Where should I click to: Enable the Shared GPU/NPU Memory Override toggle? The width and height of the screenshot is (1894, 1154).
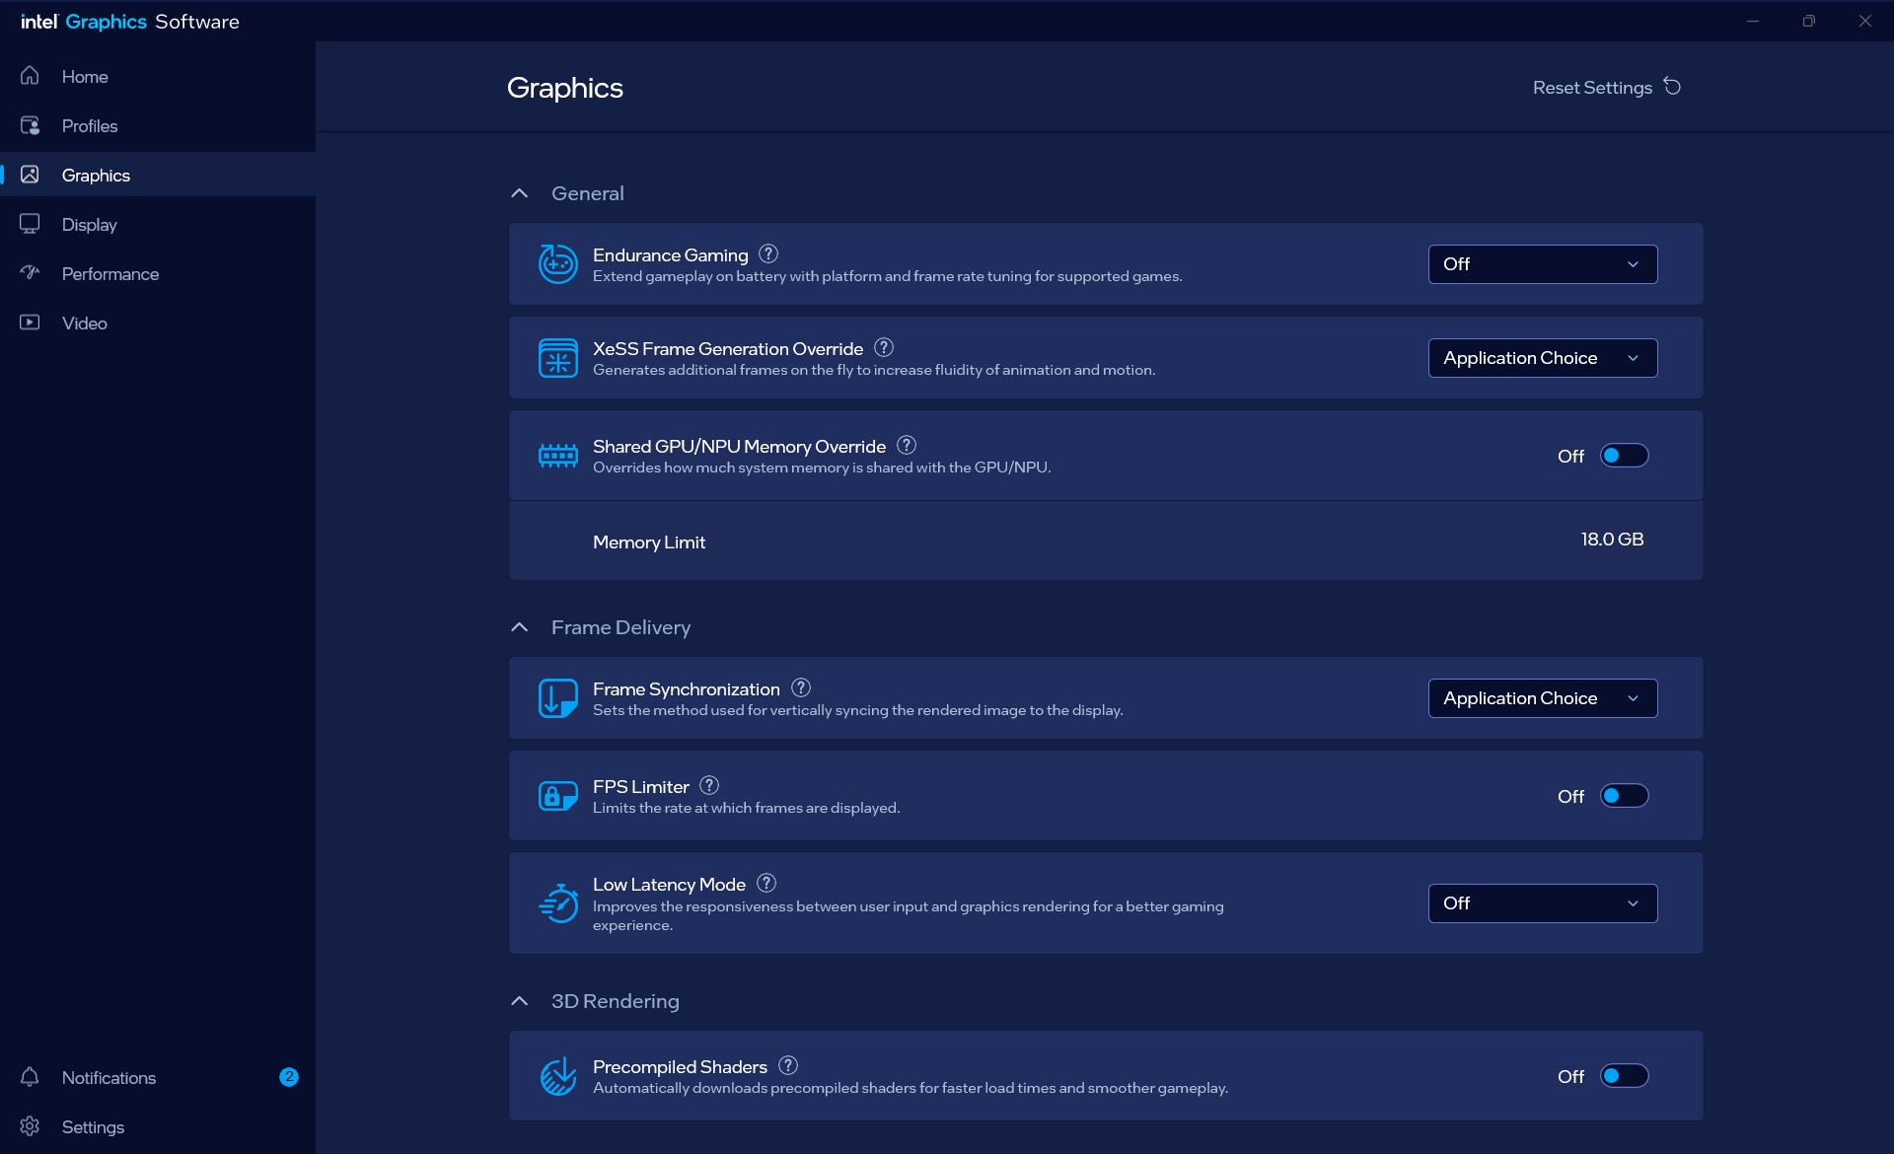point(1624,456)
